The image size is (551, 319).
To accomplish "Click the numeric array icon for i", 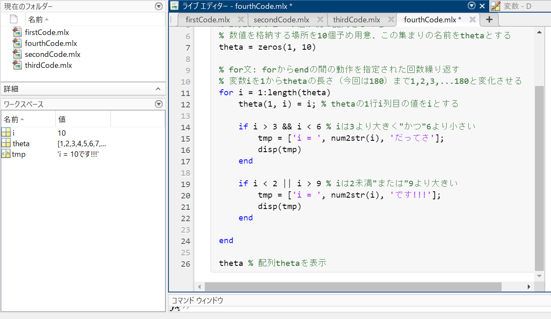I will pyautogui.click(x=6, y=132).
